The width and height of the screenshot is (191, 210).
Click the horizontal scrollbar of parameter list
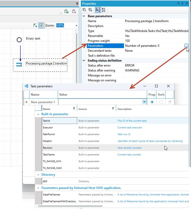[x=70, y=206]
